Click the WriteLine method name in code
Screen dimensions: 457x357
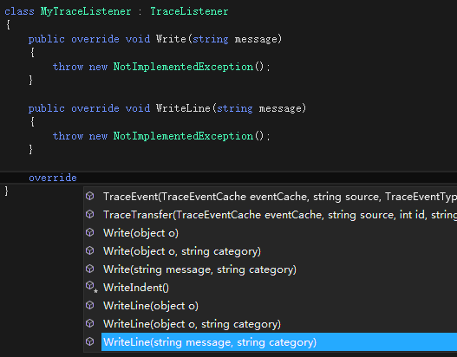pos(183,108)
